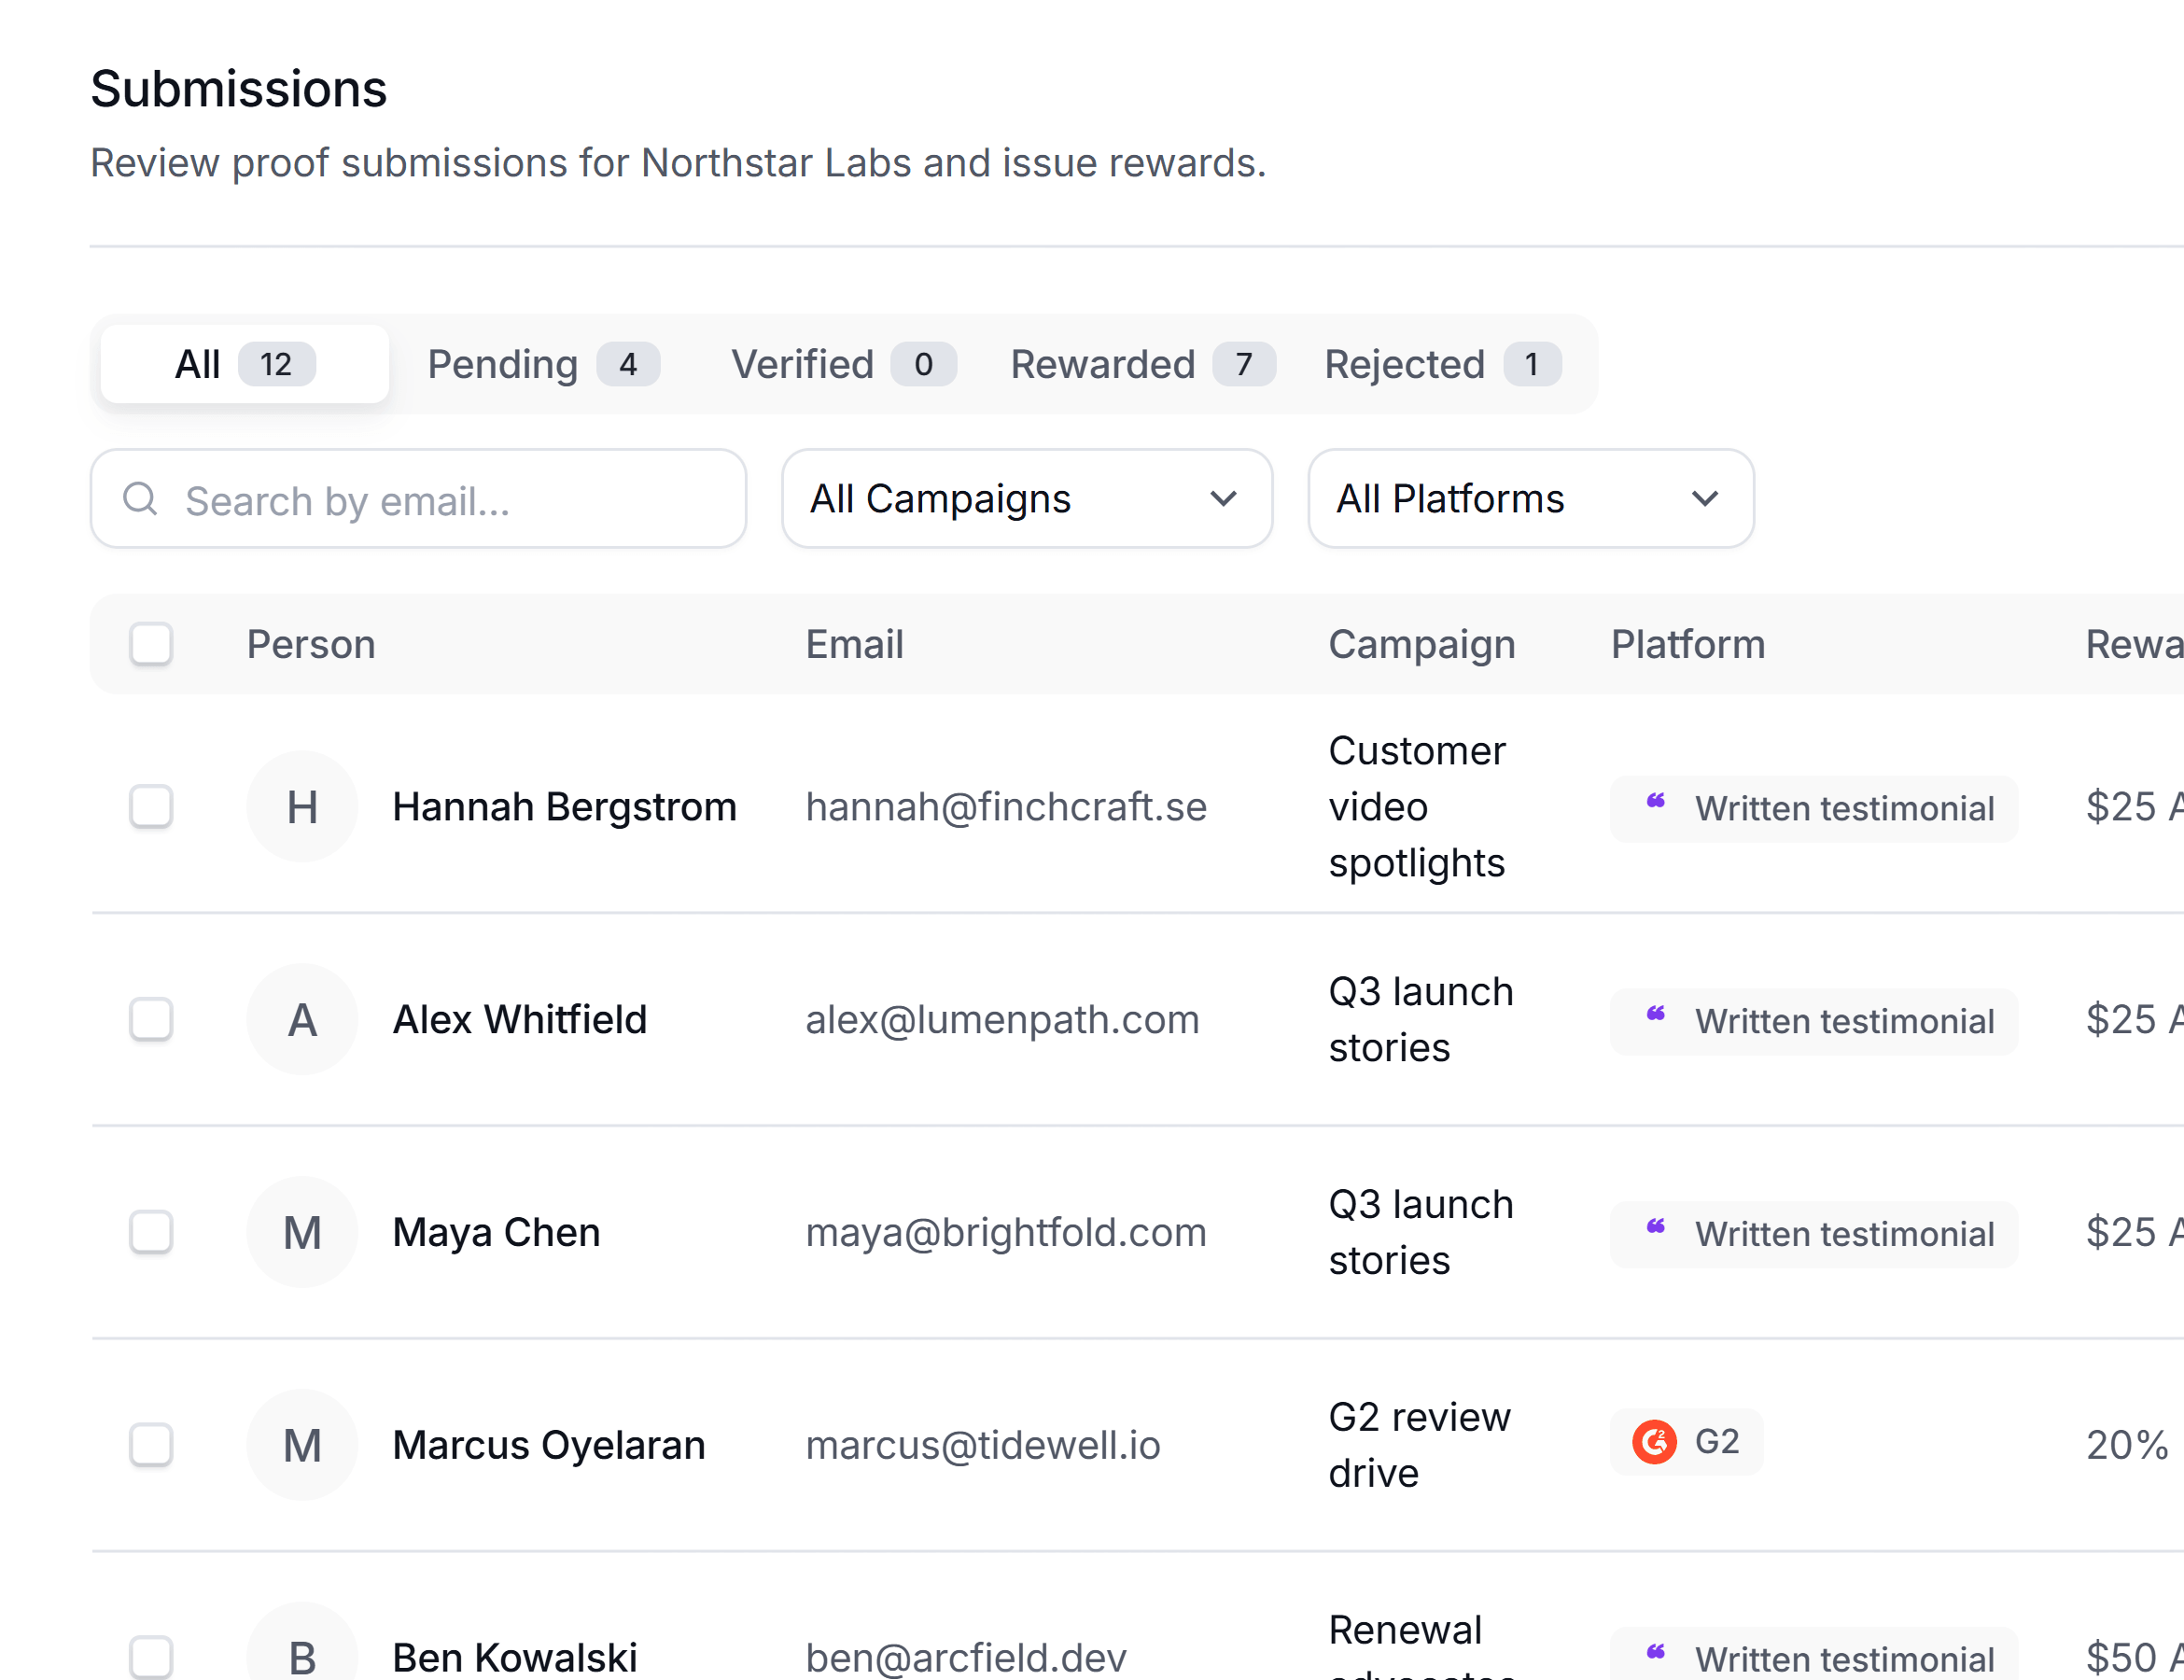The image size is (2184, 1680).
Task: Check the box for Ben Kowalski
Action: click(151, 1657)
